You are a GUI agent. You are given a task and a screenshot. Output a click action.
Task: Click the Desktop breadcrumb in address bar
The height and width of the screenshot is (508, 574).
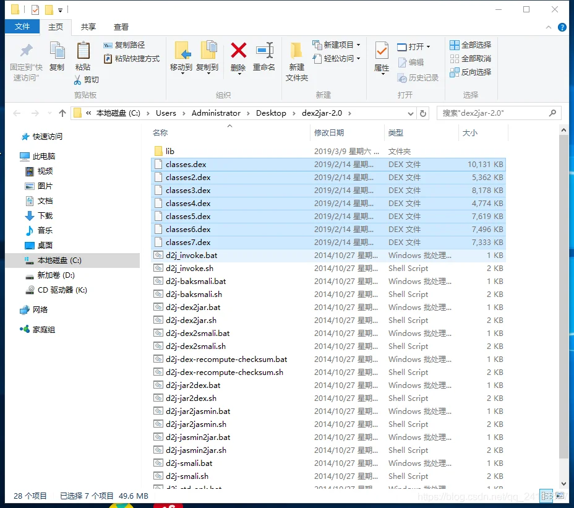tap(271, 113)
